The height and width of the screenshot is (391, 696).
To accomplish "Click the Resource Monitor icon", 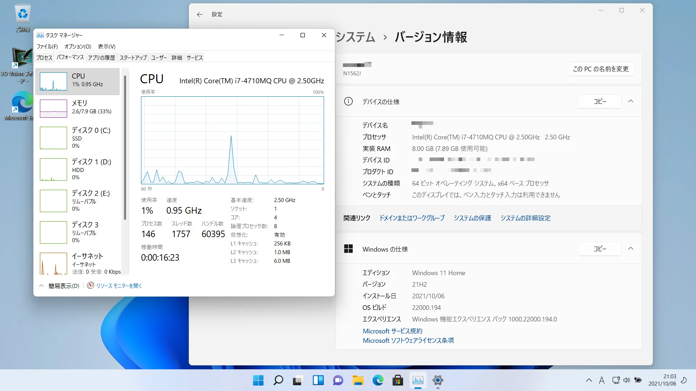I will pos(91,285).
